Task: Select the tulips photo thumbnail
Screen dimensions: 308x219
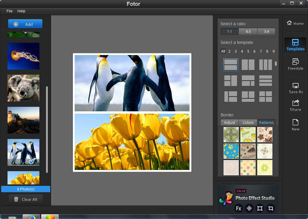Action: (x=23, y=178)
